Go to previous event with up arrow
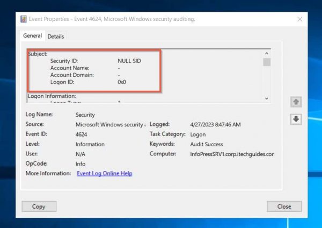Image resolution: width=322 pixels, height=228 pixels. (x=296, y=102)
